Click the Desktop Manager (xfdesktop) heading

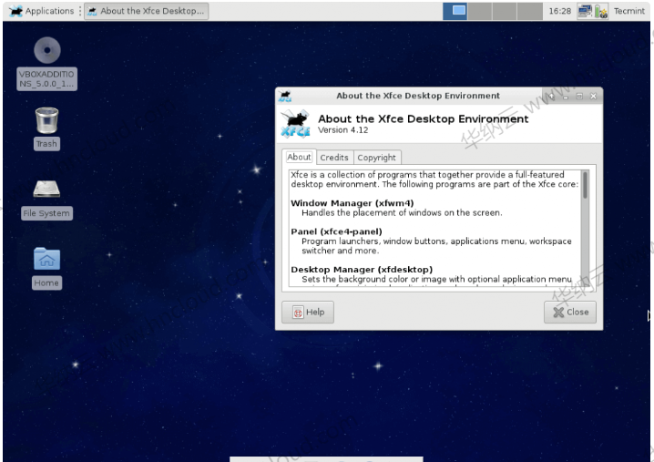tap(362, 270)
